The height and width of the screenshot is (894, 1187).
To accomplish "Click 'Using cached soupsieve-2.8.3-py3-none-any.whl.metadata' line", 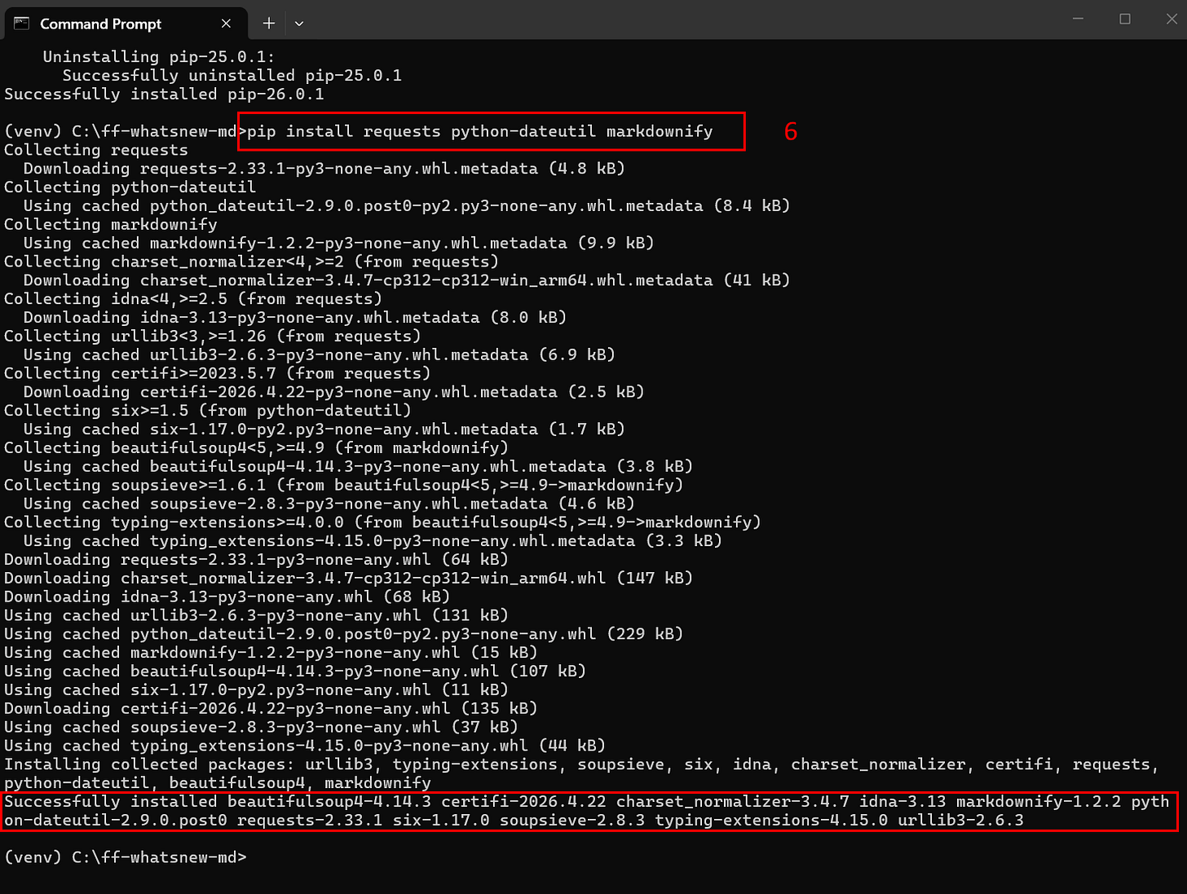I will (x=329, y=504).
